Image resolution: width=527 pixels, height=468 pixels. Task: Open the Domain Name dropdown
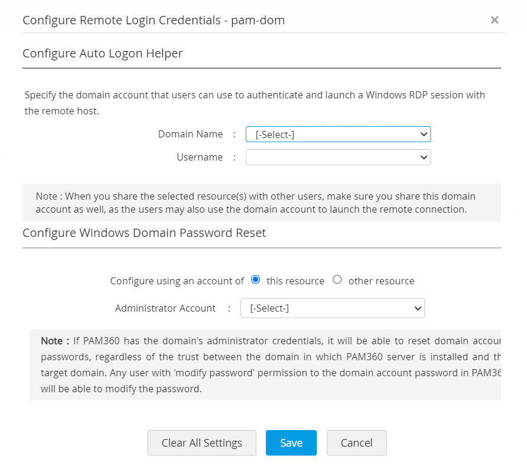338,134
